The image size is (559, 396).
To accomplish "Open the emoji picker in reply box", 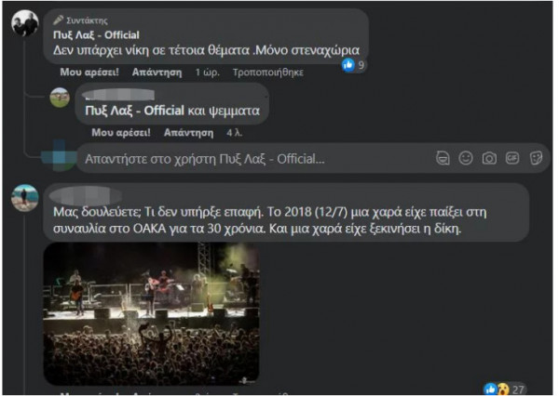I will tap(466, 158).
